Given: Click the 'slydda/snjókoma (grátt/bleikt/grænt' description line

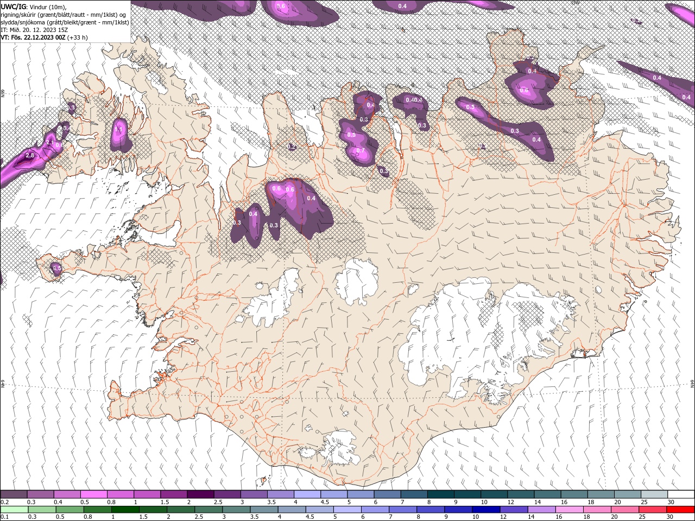Looking at the screenshot, I should [65, 22].
